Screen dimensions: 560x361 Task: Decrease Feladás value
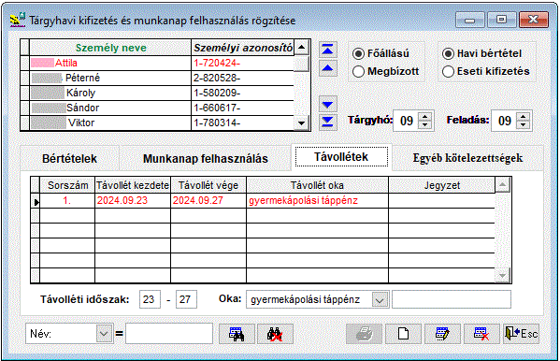[523, 125]
